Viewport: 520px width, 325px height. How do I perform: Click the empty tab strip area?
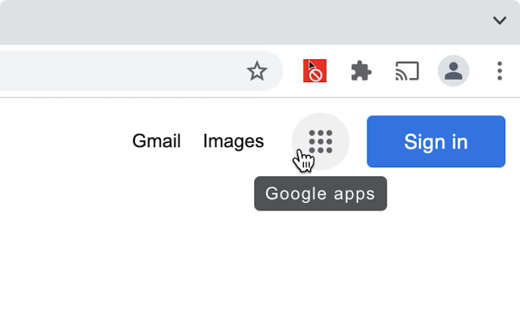click(x=244, y=20)
